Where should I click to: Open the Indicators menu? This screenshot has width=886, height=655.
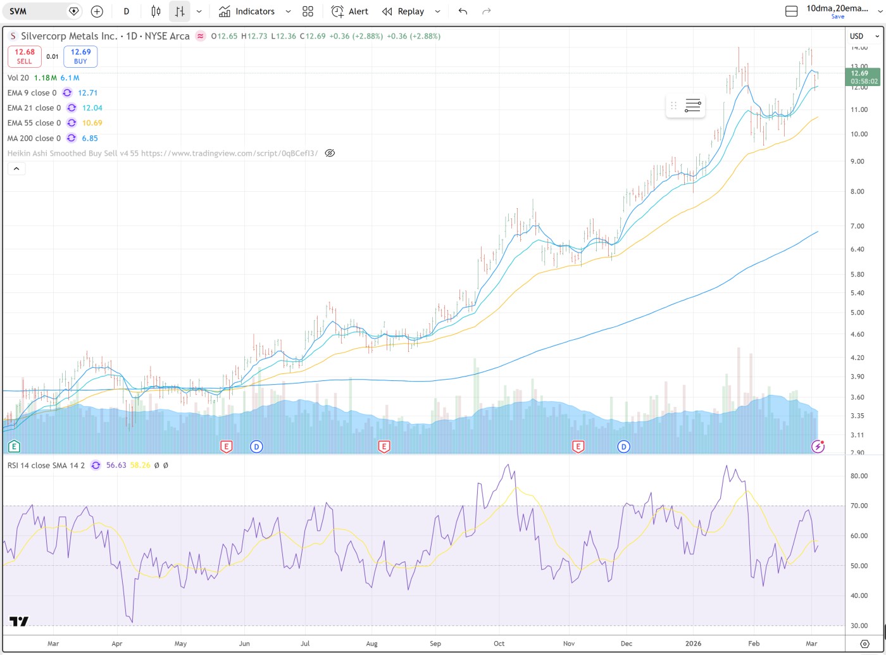coord(247,11)
